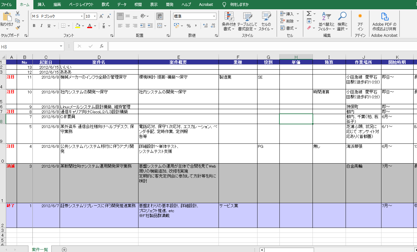417x252 pixels.
Task: Toggle bold formatting
Action: (x=34, y=26)
